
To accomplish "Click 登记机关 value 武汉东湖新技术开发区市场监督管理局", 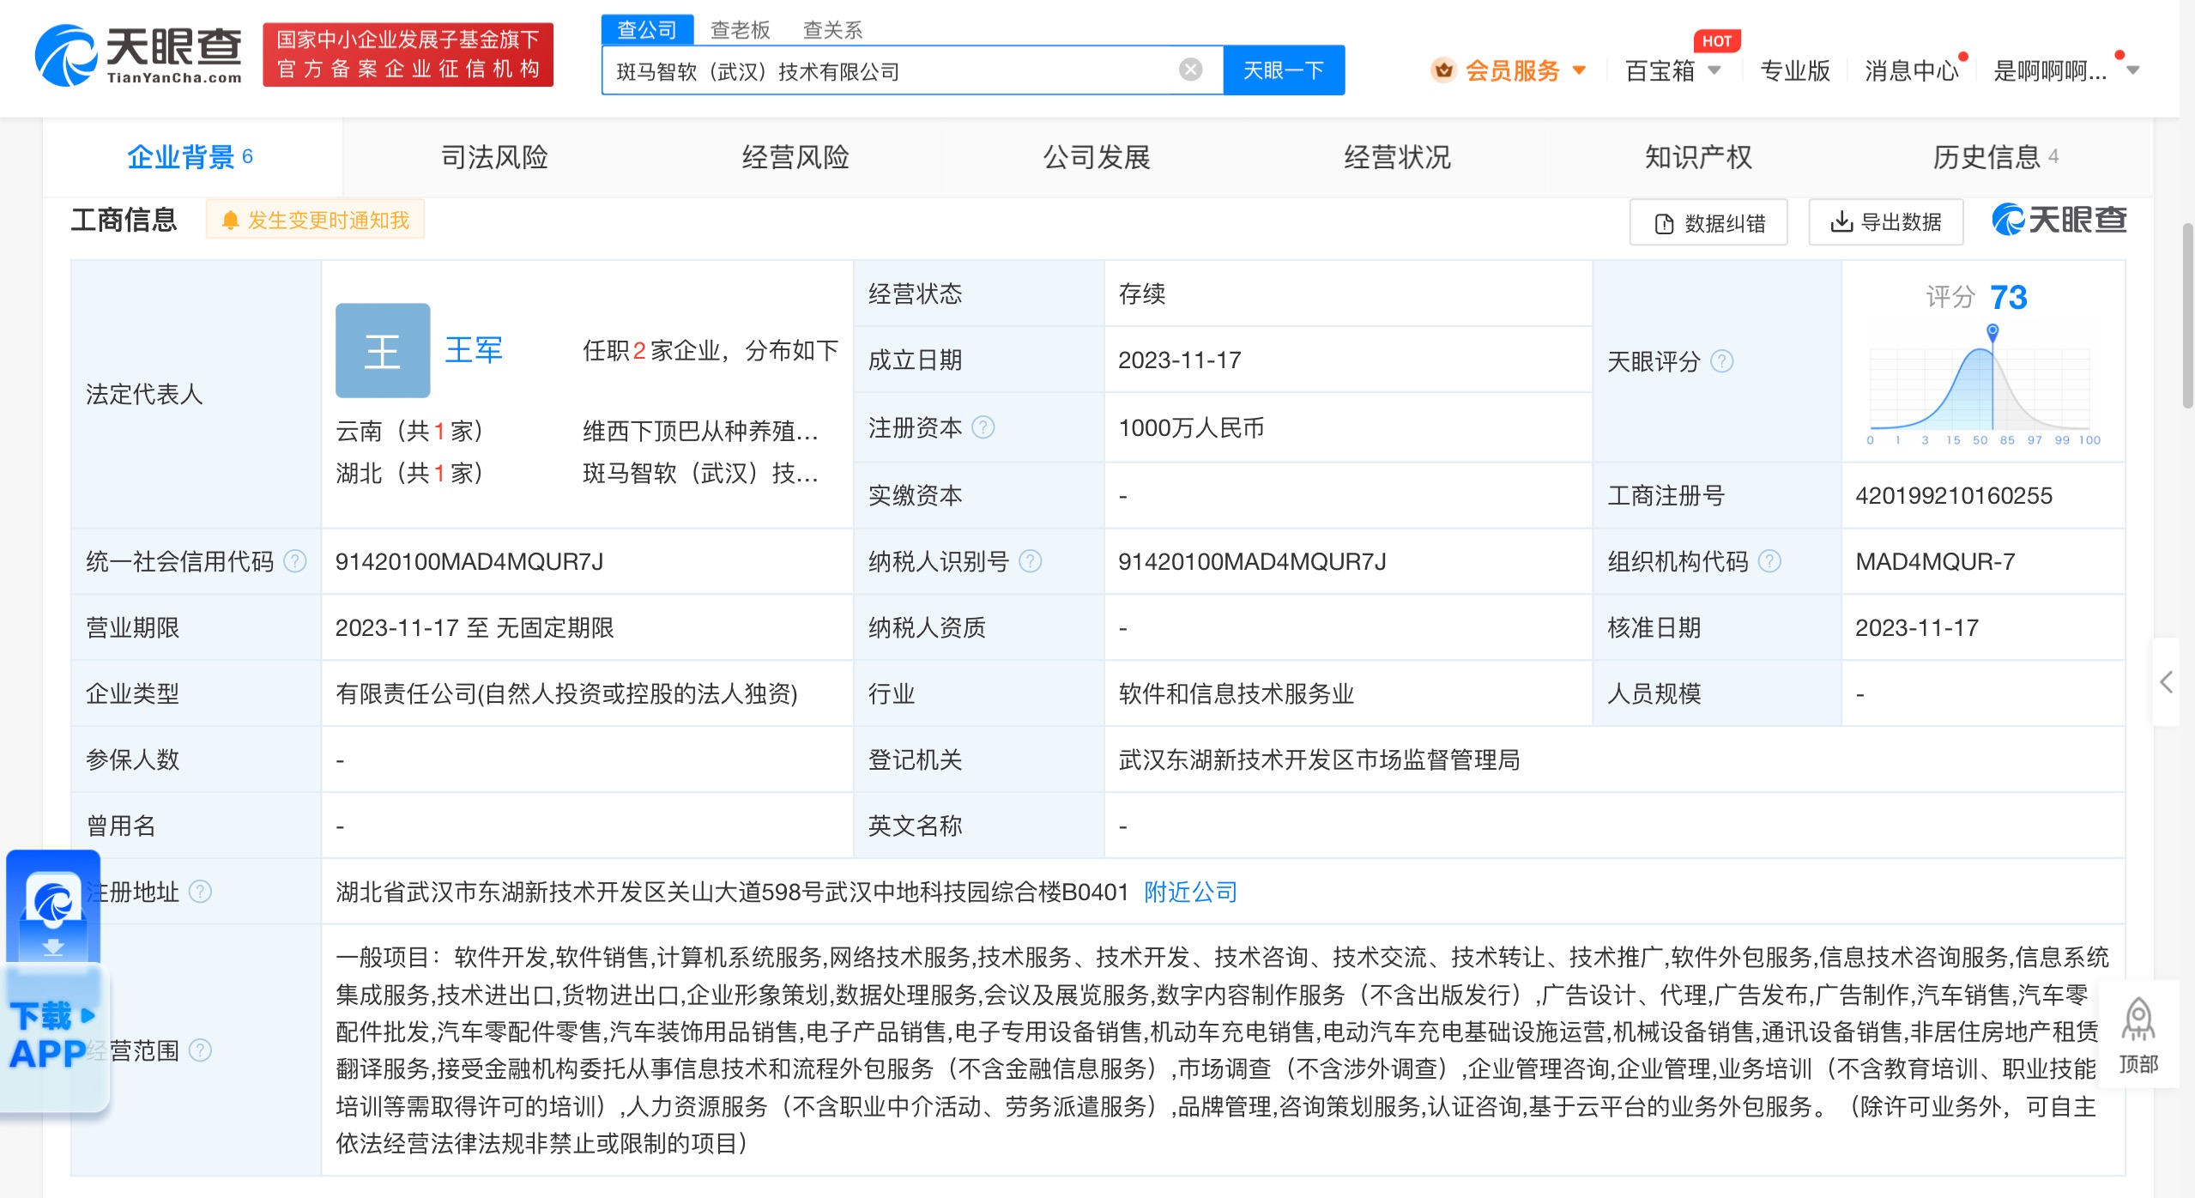I will 1319,759.
